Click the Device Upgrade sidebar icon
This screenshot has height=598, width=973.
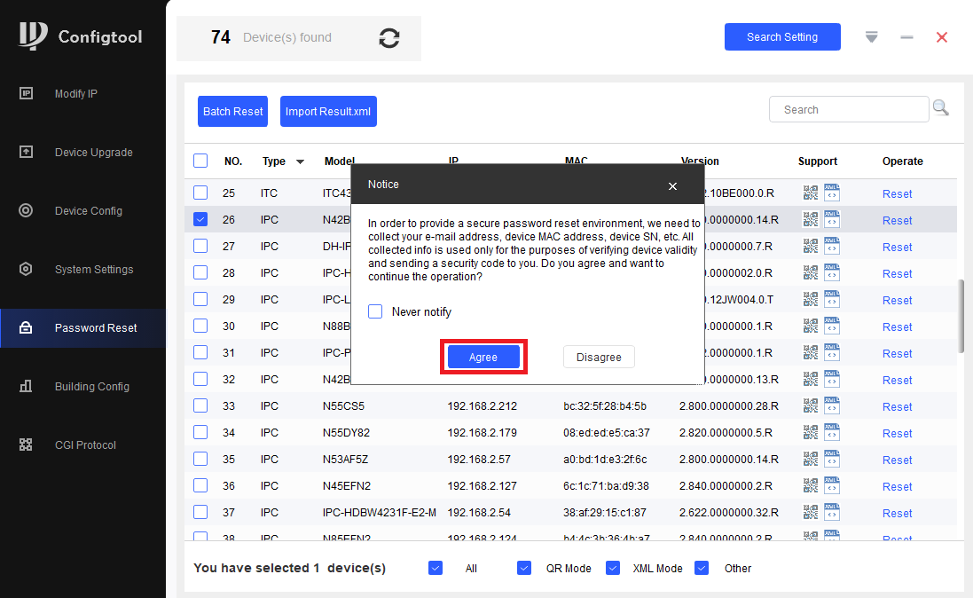26,152
